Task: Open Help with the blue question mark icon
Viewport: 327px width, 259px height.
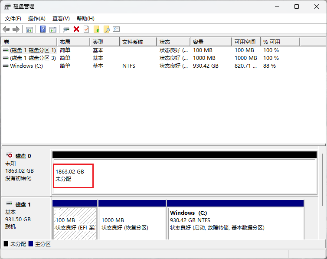Action: 43,29
